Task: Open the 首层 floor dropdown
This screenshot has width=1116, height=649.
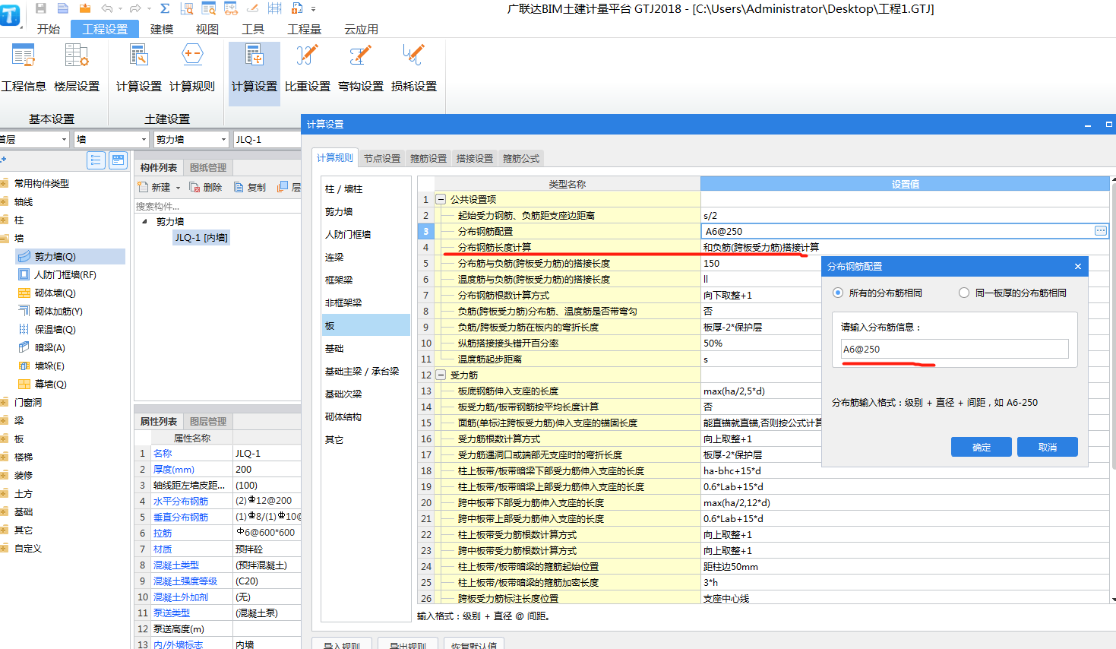Action: click(64, 140)
